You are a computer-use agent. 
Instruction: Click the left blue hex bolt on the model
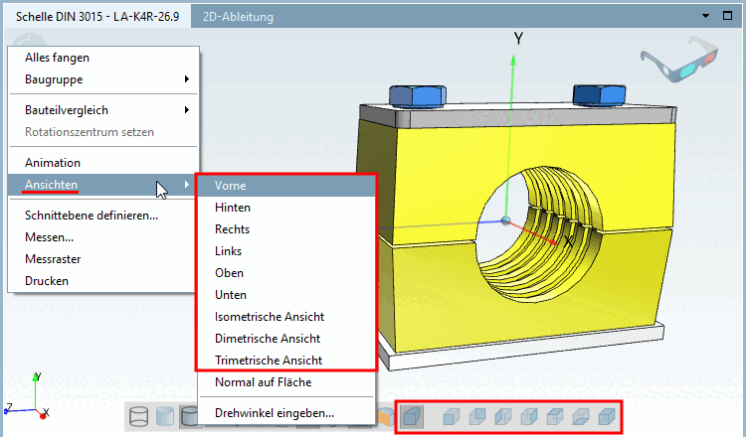tap(417, 96)
